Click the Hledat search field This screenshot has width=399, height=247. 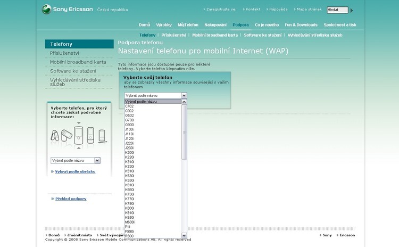(x=337, y=10)
